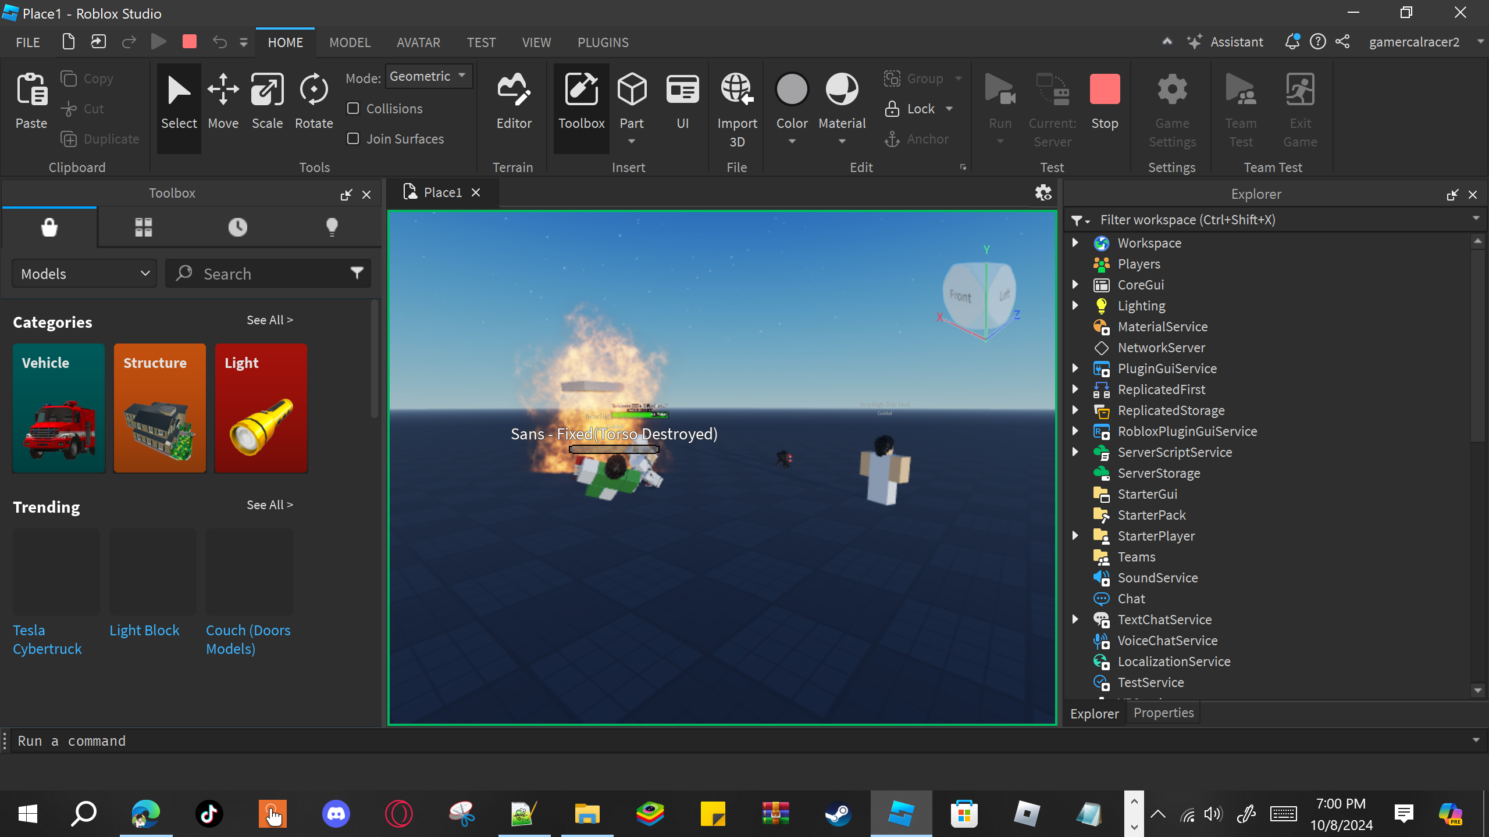
Task: Switch to the MODEL ribbon tab
Action: click(350, 42)
